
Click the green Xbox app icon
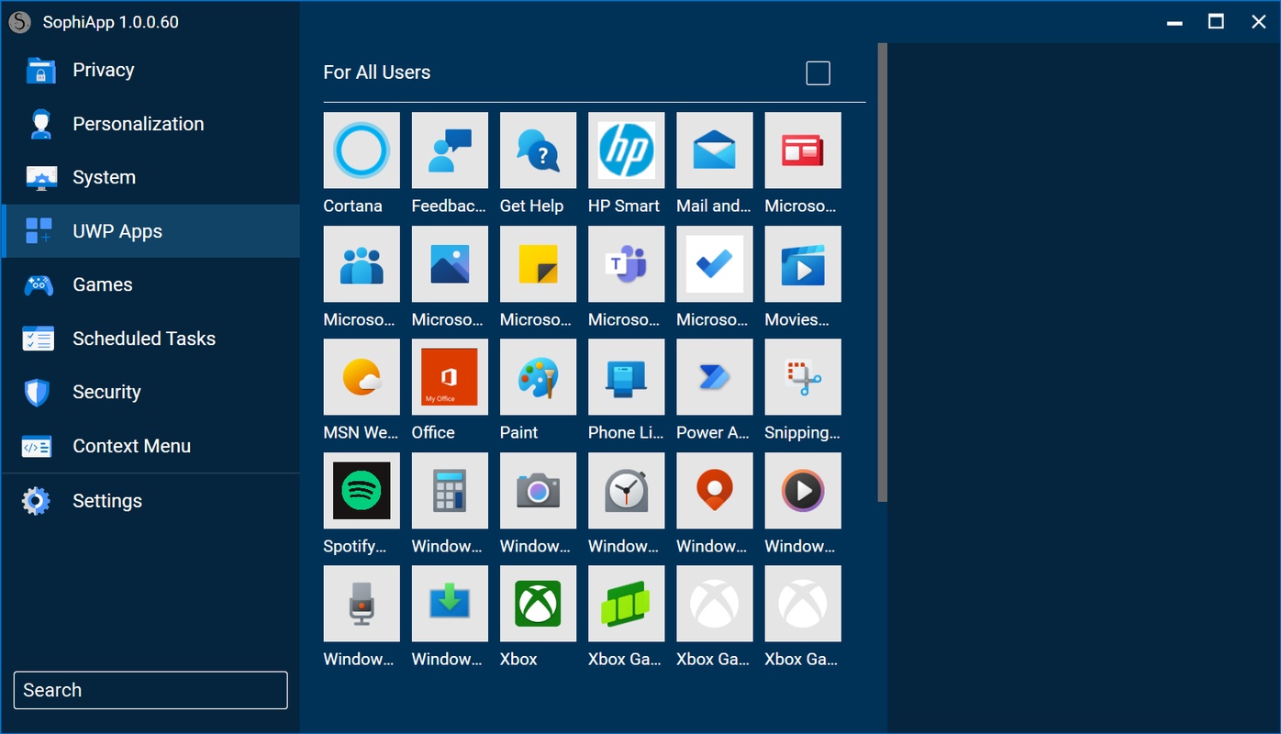pos(538,604)
